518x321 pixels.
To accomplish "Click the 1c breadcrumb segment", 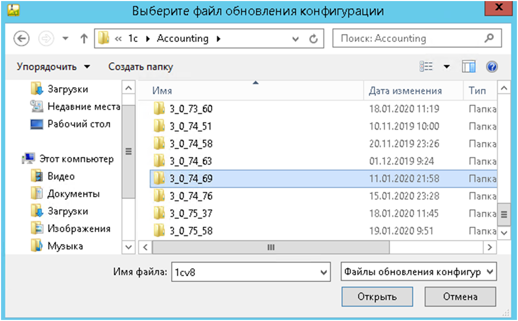I will coord(133,39).
